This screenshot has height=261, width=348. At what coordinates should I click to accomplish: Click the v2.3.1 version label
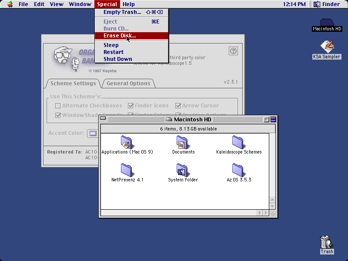tap(231, 82)
